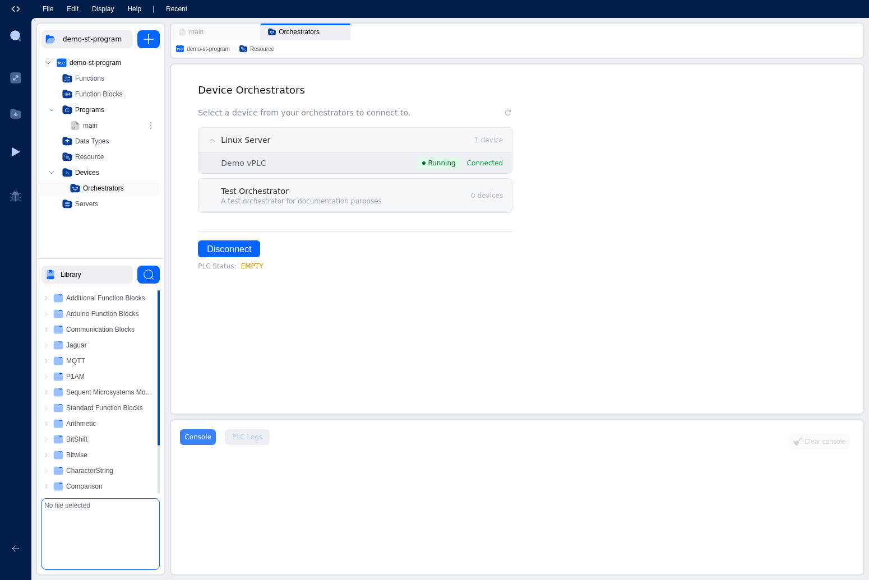This screenshot has height=580, width=869.
Task: Switch to the PLC Logs tab
Action: [x=247, y=437]
